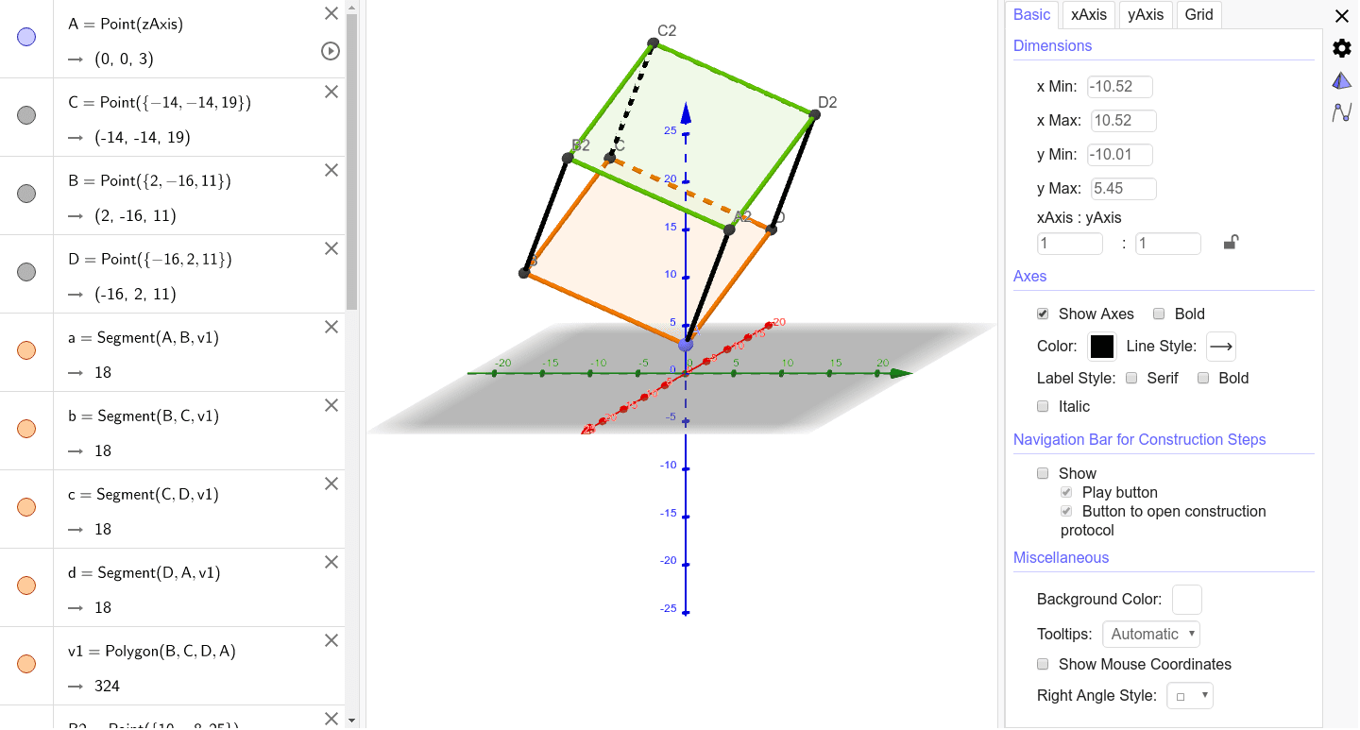Click the Miscellaneous section heading
Image resolution: width=1360 pixels, height=730 pixels.
point(1061,557)
